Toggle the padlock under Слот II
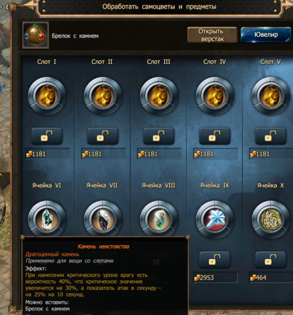Screen dimensions: 293x315 point(102,136)
